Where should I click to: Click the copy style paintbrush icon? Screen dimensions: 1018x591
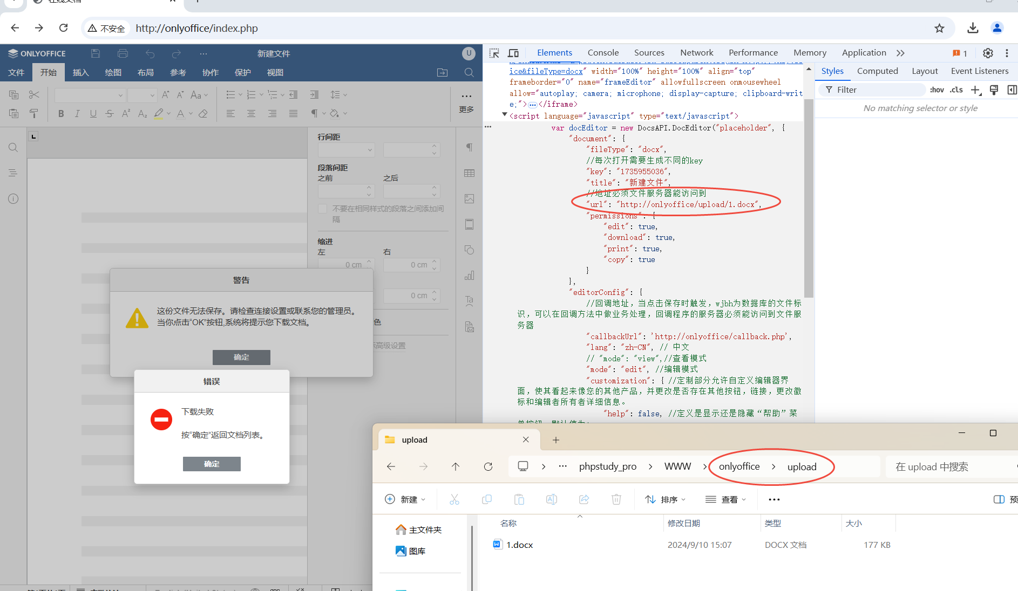[34, 113]
